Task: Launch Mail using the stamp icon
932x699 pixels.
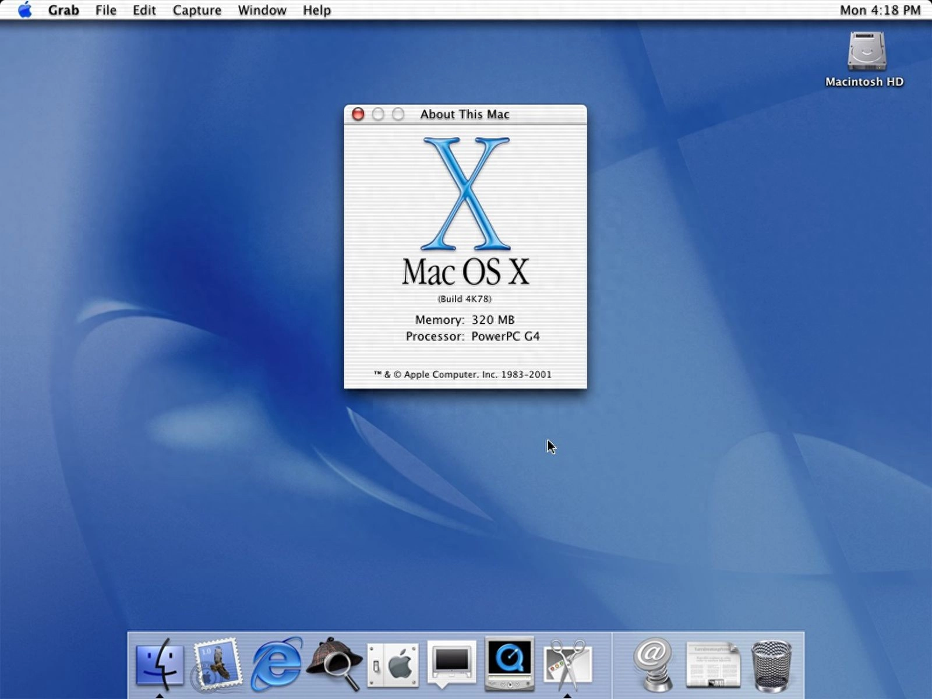Action: 217,664
